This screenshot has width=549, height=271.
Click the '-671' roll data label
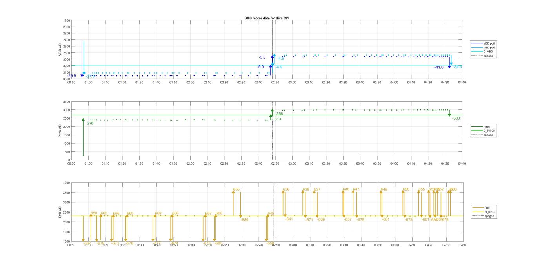coord(309,220)
